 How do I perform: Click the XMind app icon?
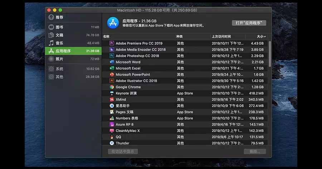112,100
